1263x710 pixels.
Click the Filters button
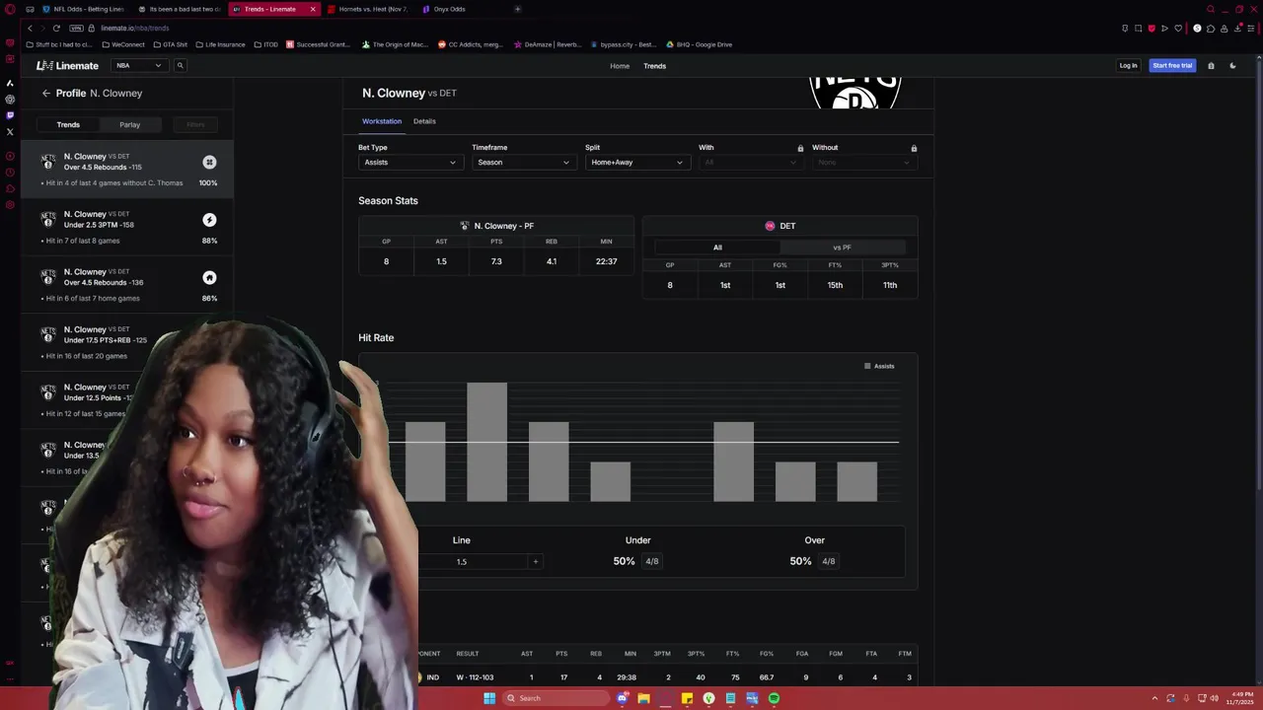click(x=195, y=124)
